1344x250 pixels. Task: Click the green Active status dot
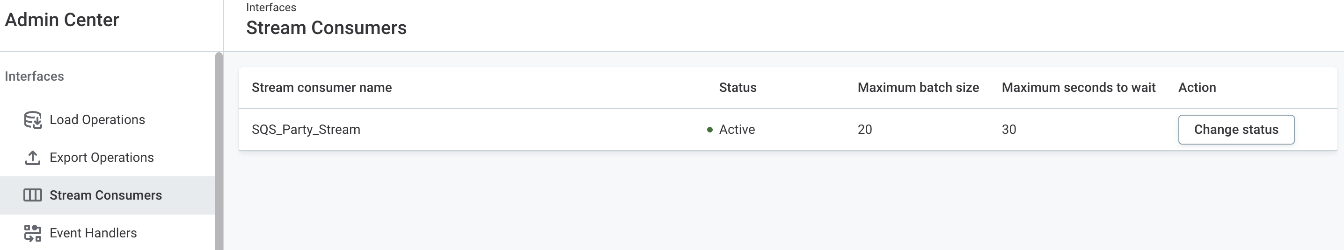pyautogui.click(x=709, y=130)
